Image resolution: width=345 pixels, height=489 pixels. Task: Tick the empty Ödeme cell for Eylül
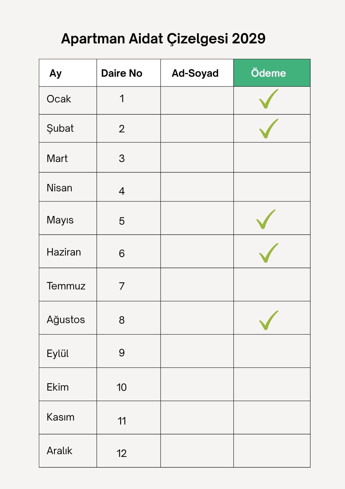(272, 351)
